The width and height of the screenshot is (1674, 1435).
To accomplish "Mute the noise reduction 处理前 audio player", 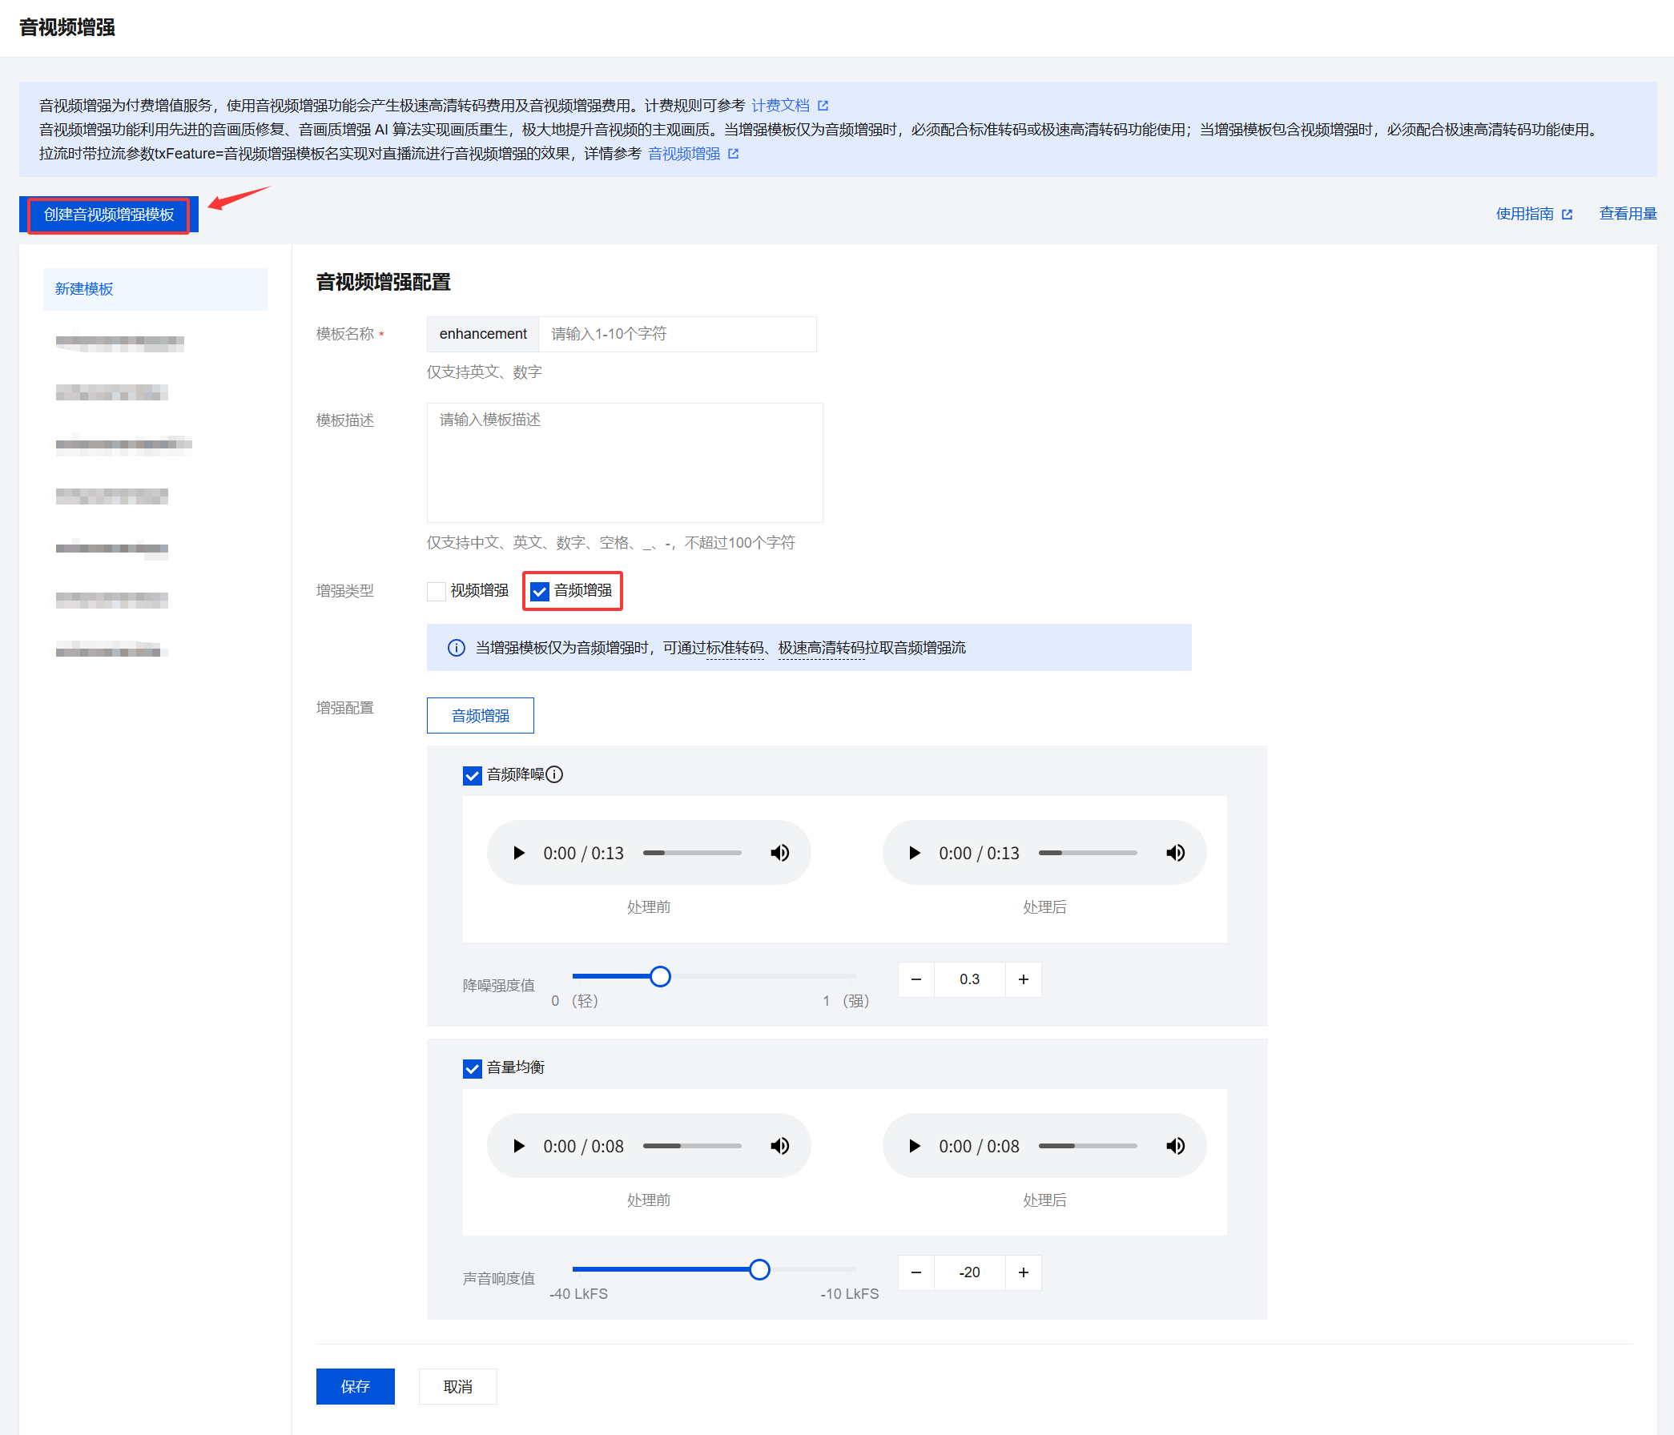I will pyautogui.click(x=779, y=853).
